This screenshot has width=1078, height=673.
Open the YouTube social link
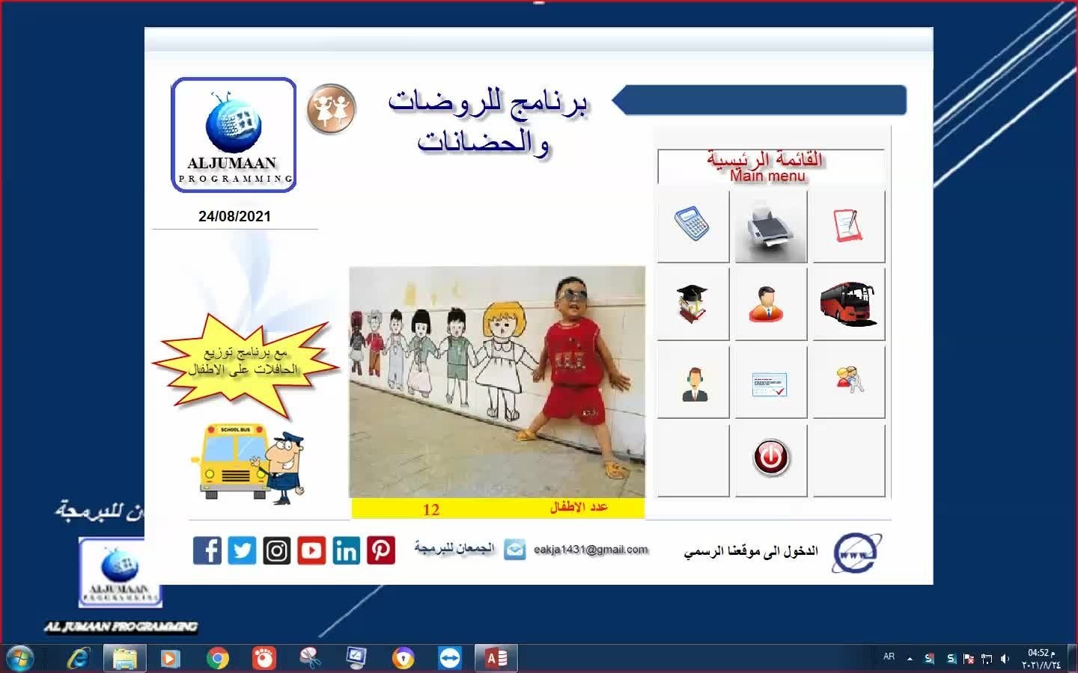[x=311, y=550]
